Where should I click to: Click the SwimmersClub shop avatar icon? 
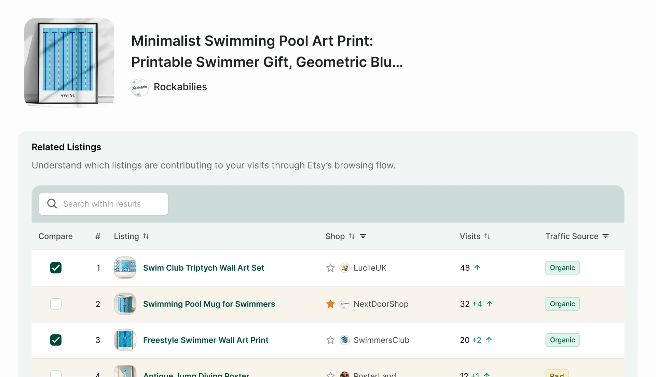click(x=344, y=340)
